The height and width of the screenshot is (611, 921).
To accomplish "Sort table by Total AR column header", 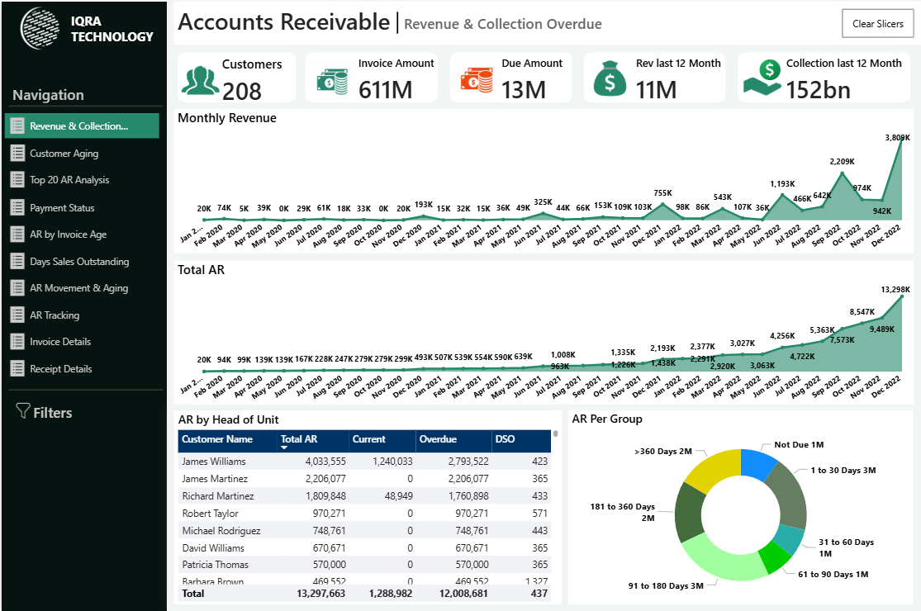I will pos(299,439).
